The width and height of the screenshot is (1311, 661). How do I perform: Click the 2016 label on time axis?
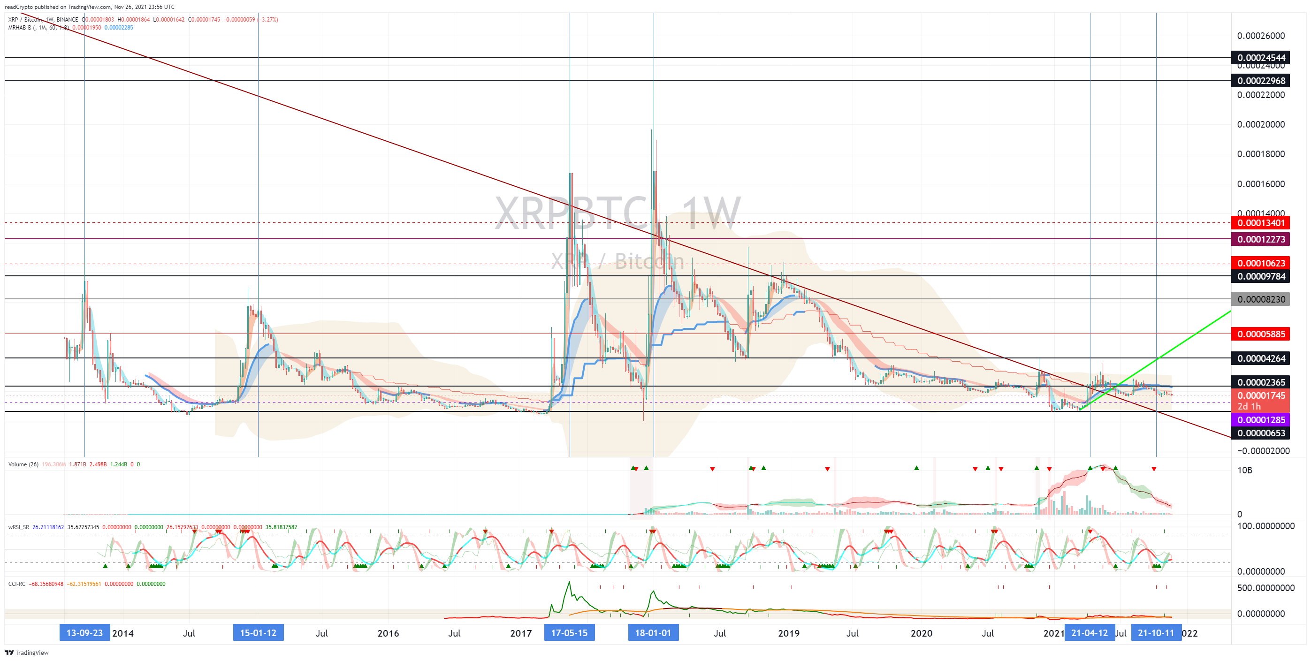pyautogui.click(x=388, y=633)
